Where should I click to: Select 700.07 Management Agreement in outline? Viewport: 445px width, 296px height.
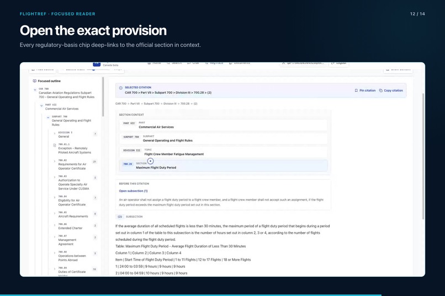(x=67, y=240)
